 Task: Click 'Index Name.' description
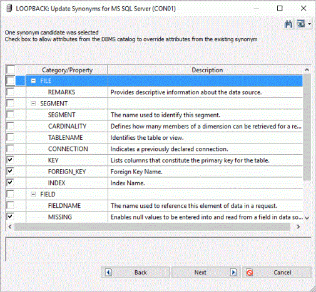click(x=128, y=183)
